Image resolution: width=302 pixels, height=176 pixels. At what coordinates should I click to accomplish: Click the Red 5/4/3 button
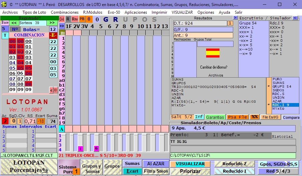tap(279, 171)
